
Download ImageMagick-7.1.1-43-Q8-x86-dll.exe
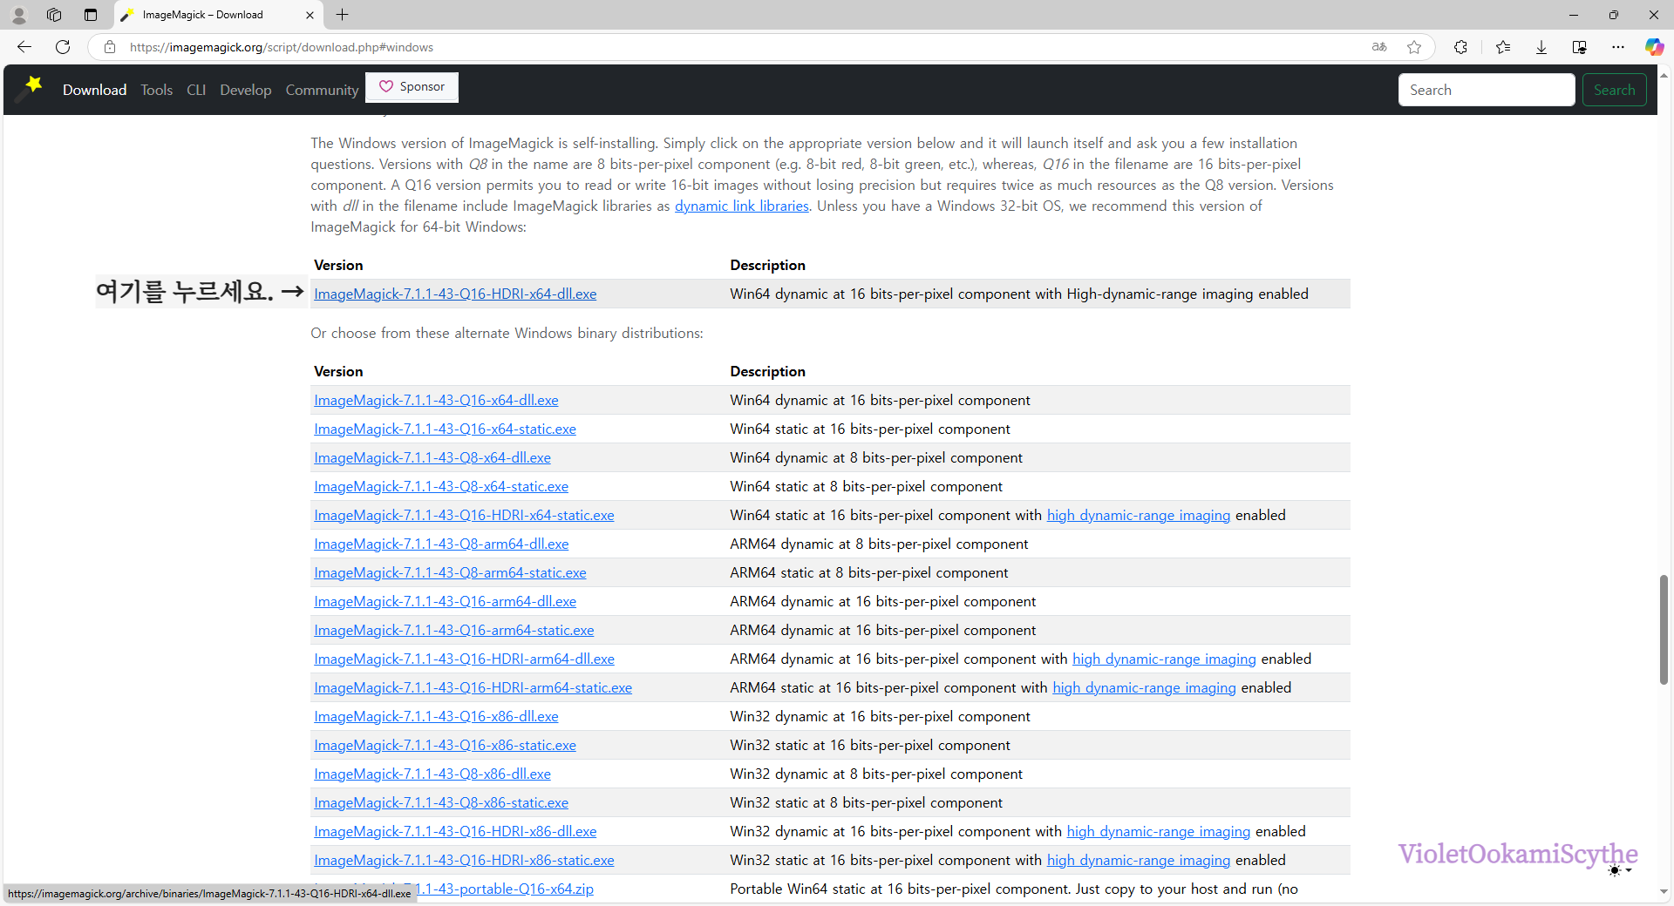[432, 774]
